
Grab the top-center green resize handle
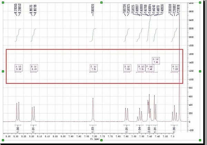click(102, 2)
